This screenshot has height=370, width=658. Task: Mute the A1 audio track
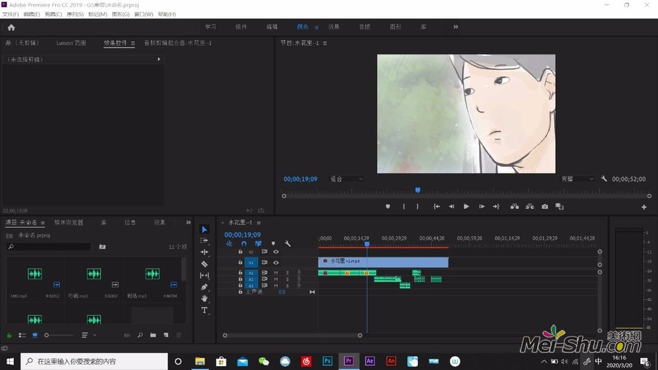[276, 273]
